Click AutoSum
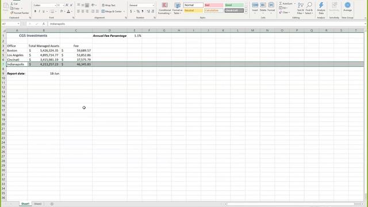Image resolution: width=368 pixels, height=207 pixels. tap(286, 4)
